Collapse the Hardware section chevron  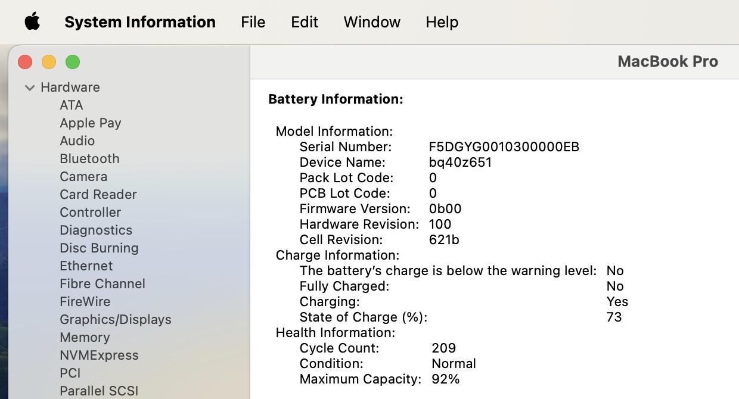click(29, 88)
